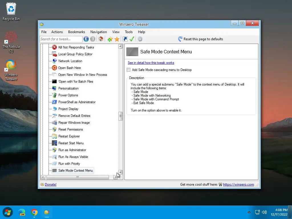Click the Run as Administrator shield icon
The width and height of the screenshot is (292, 219).
(x=54, y=150)
